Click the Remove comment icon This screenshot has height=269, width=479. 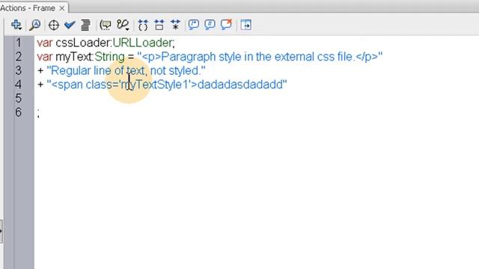tap(226, 25)
